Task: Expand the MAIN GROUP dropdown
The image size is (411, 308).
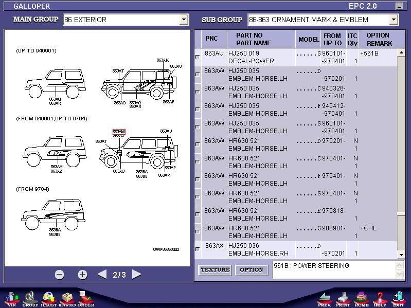Action: point(184,20)
